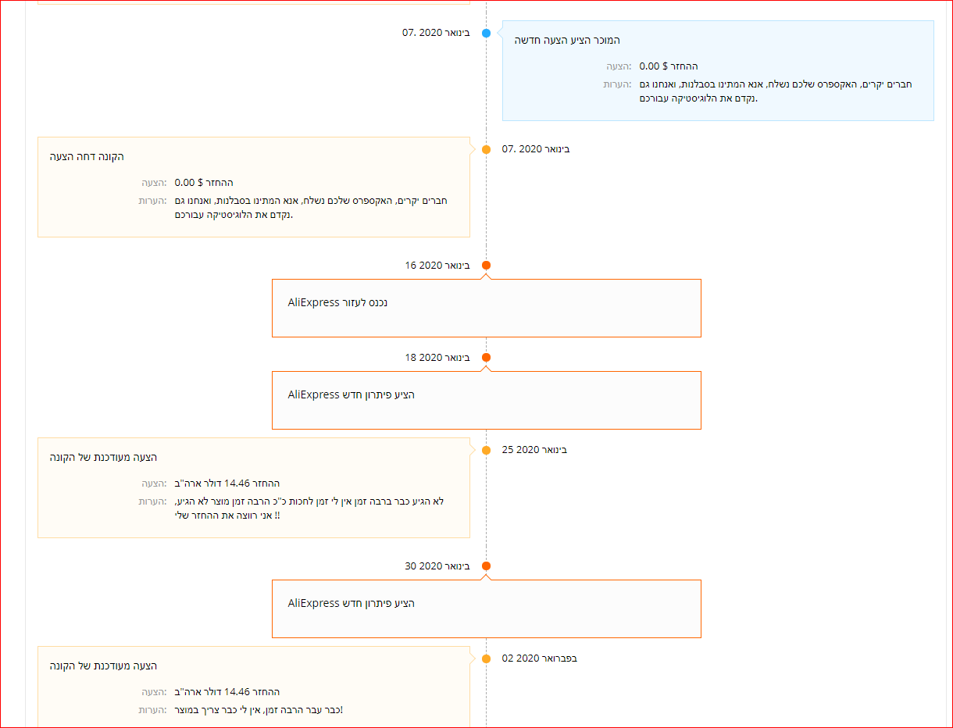Click the '07. 2020 בינואר' date beside buyer's rejection
The width and height of the screenshot is (953, 728).
[x=536, y=148]
